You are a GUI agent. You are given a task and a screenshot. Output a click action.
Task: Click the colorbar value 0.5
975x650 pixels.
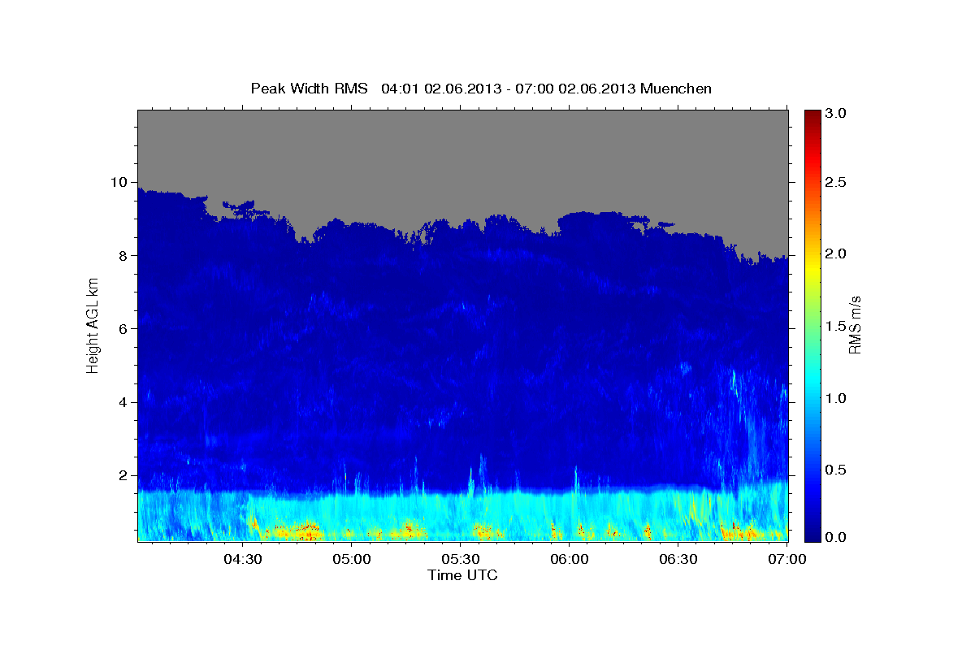point(835,470)
